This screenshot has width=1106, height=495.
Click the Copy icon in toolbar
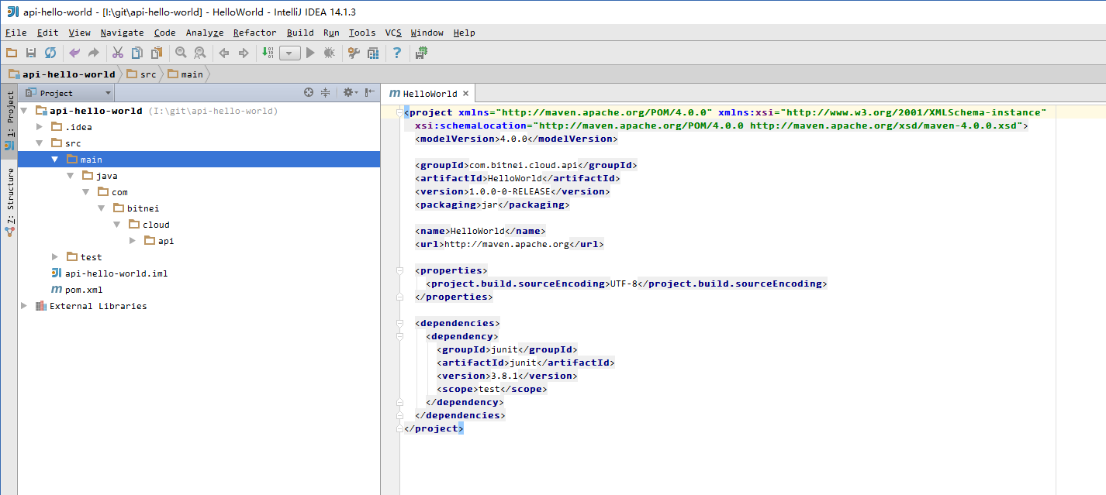tap(137, 53)
